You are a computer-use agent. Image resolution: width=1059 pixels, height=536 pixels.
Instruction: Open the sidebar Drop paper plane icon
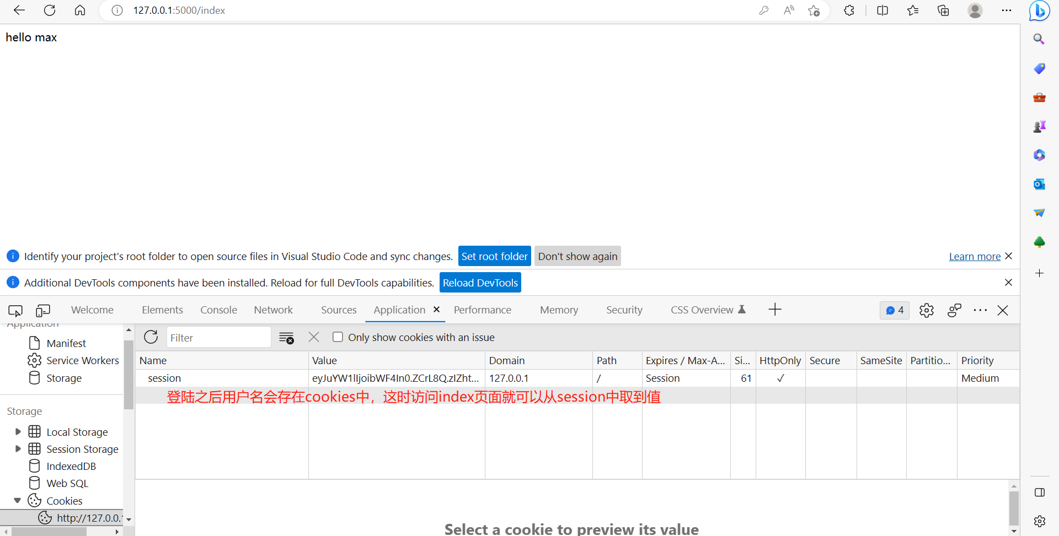[1039, 213]
